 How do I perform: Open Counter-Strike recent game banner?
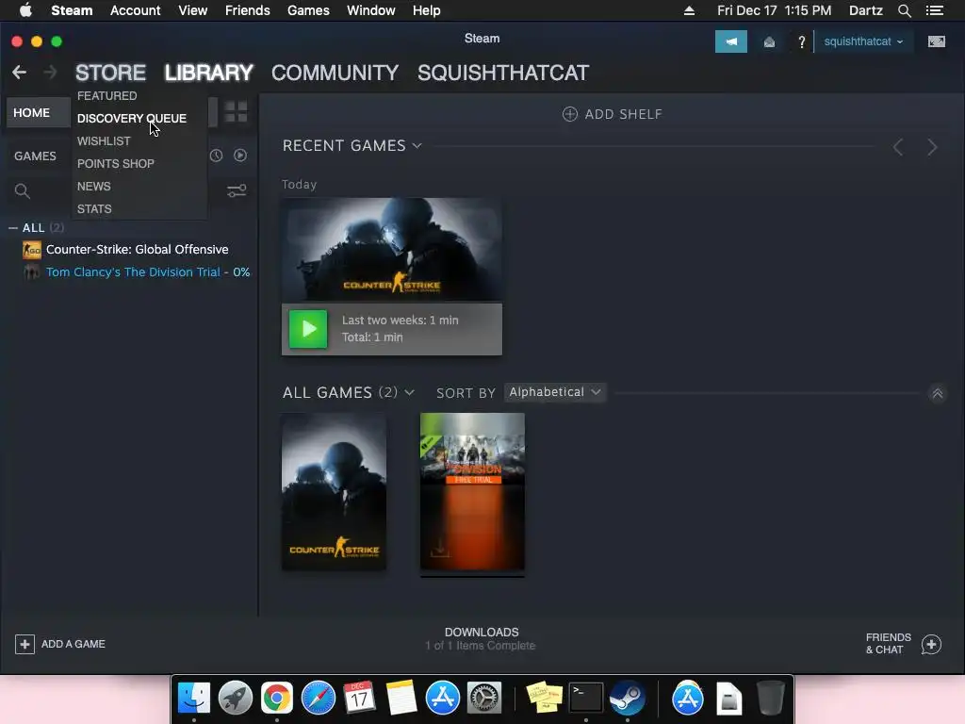[x=392, y=249]
